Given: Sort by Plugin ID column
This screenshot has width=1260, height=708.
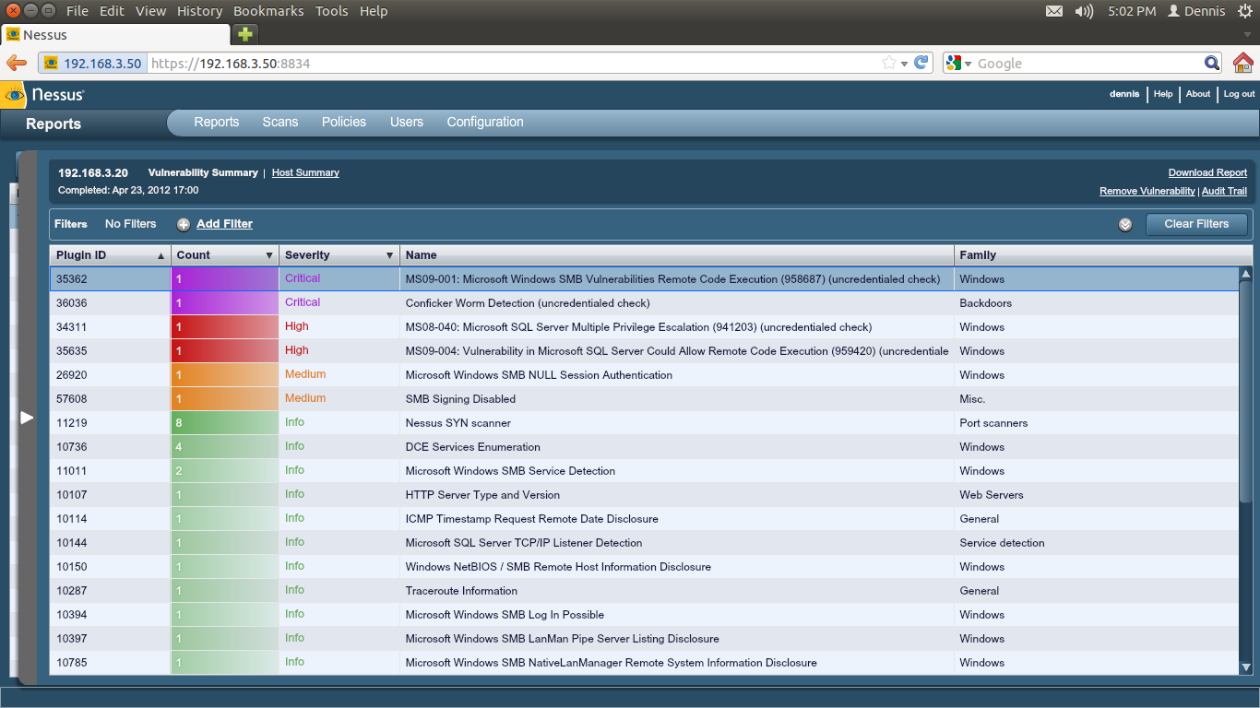Looking at the screenshot, I should [111, 255].
